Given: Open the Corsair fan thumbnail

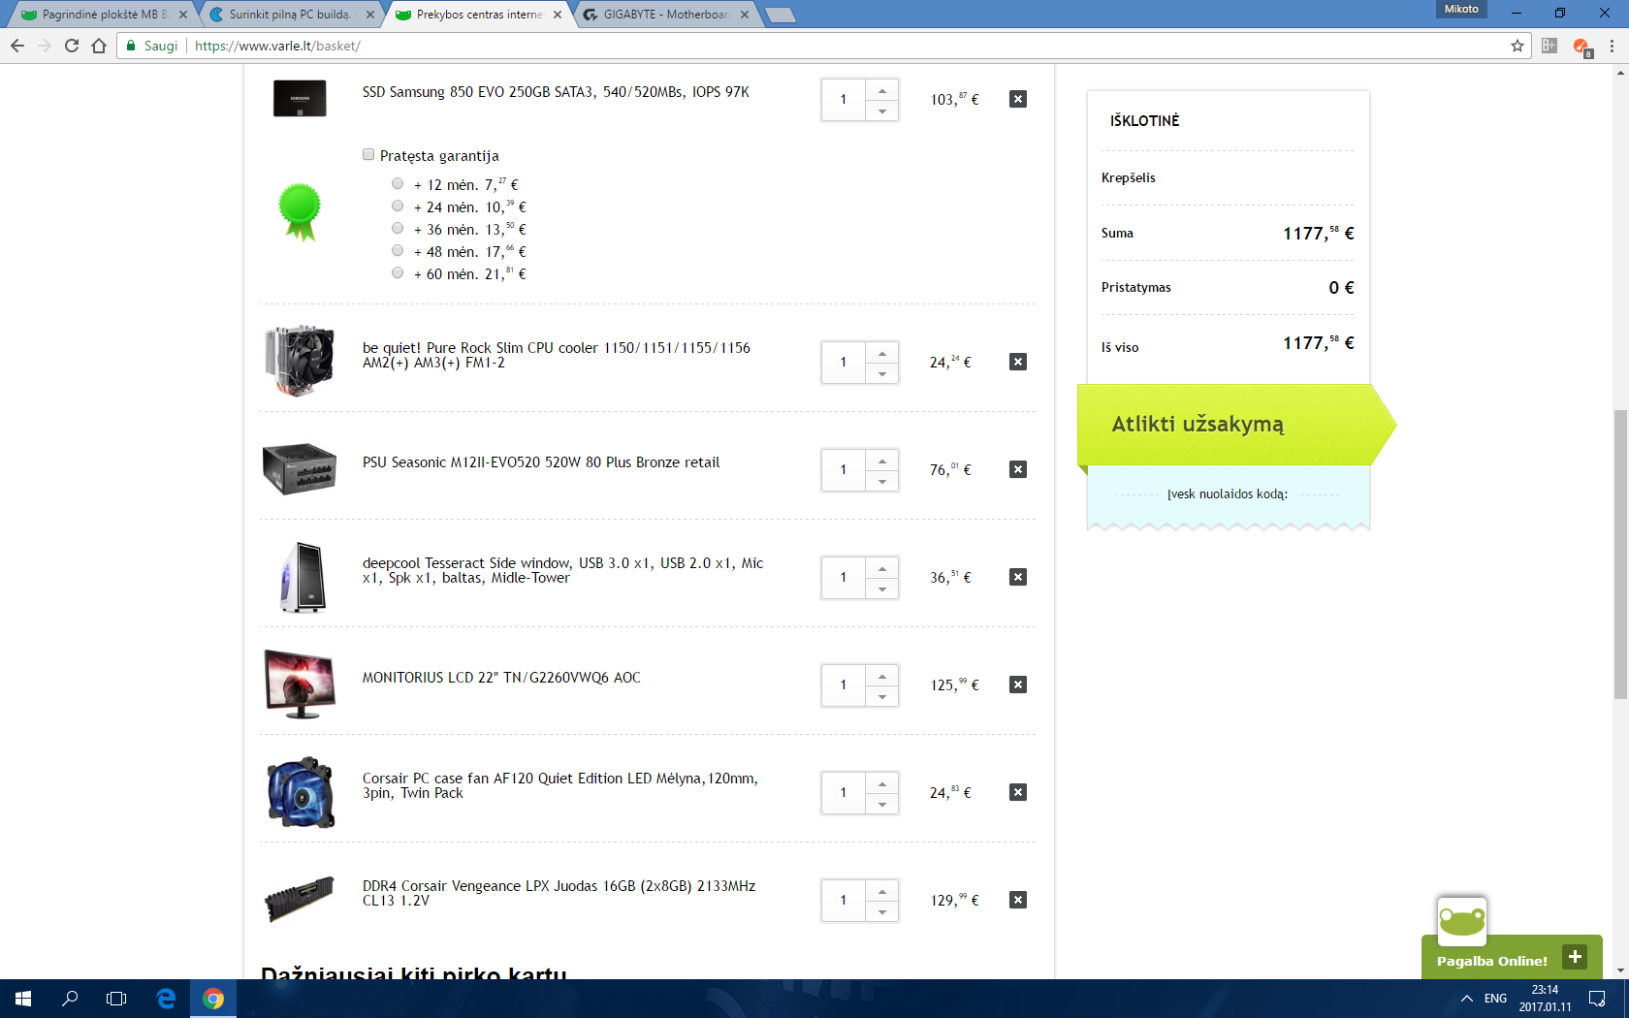Looking at the screenshot, I should point(301,792).
